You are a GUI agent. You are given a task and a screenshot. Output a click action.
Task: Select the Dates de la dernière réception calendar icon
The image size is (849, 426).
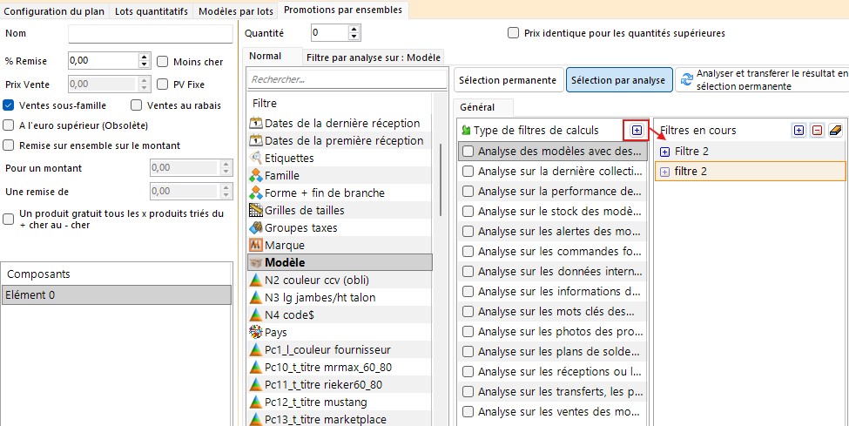click(255, 123)
